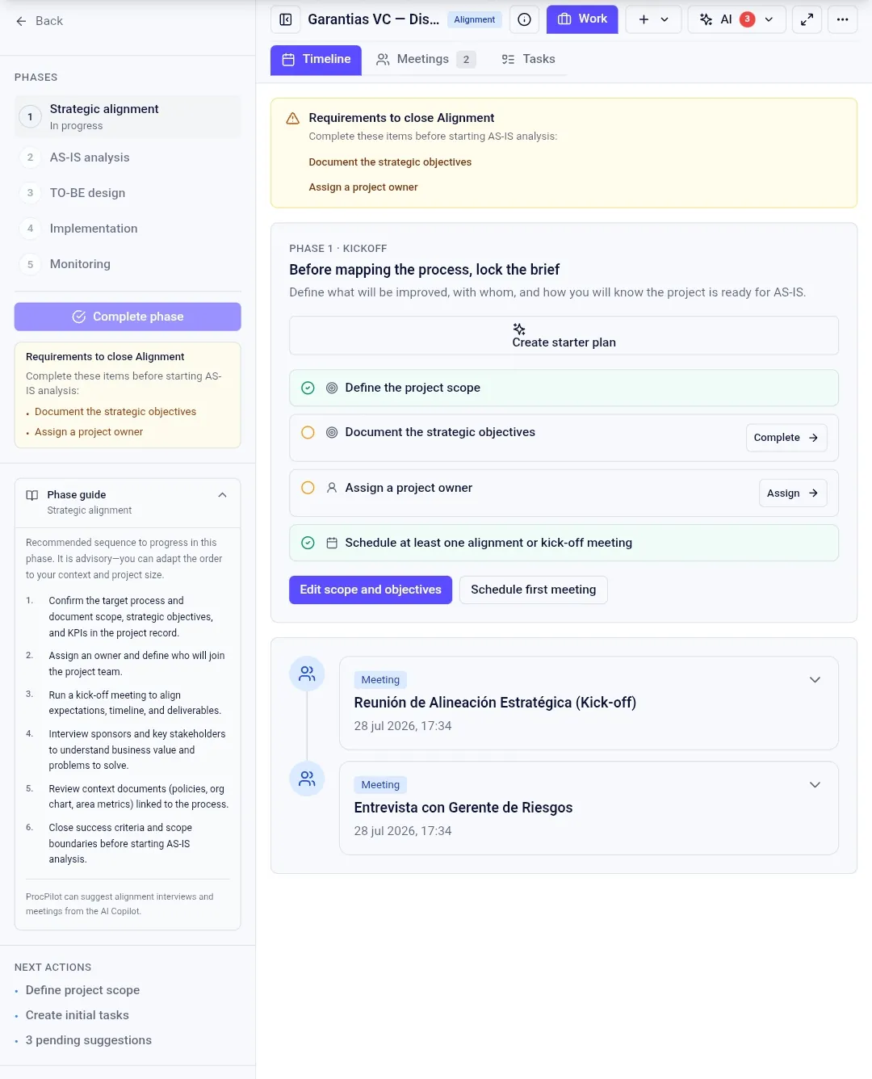The image size is (872, 1079).
Task: Open the more options ellipsis menu
Action: (843, 19)
